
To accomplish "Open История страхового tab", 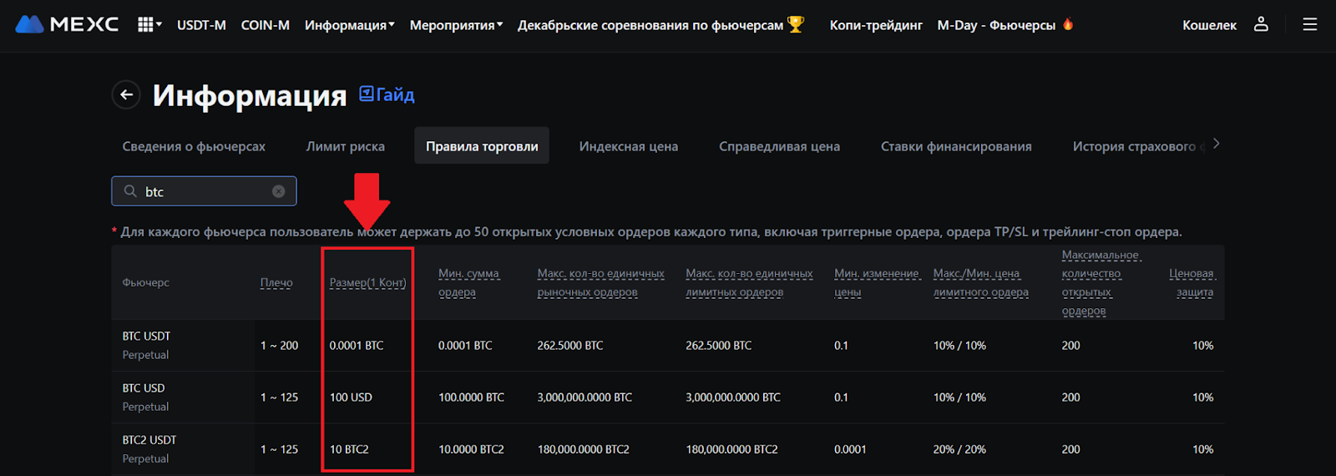I will point(1138,146).
